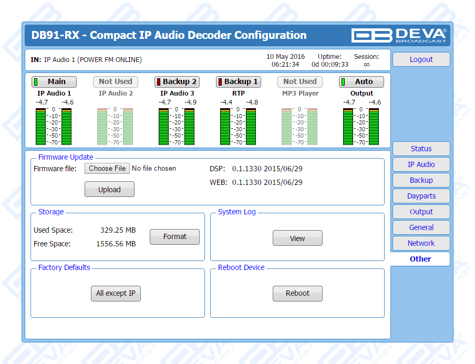This screenshot has width=475, height=364.
Task: Open the Network settings tab
Action: pyautogui.click(x=421, y=243)
